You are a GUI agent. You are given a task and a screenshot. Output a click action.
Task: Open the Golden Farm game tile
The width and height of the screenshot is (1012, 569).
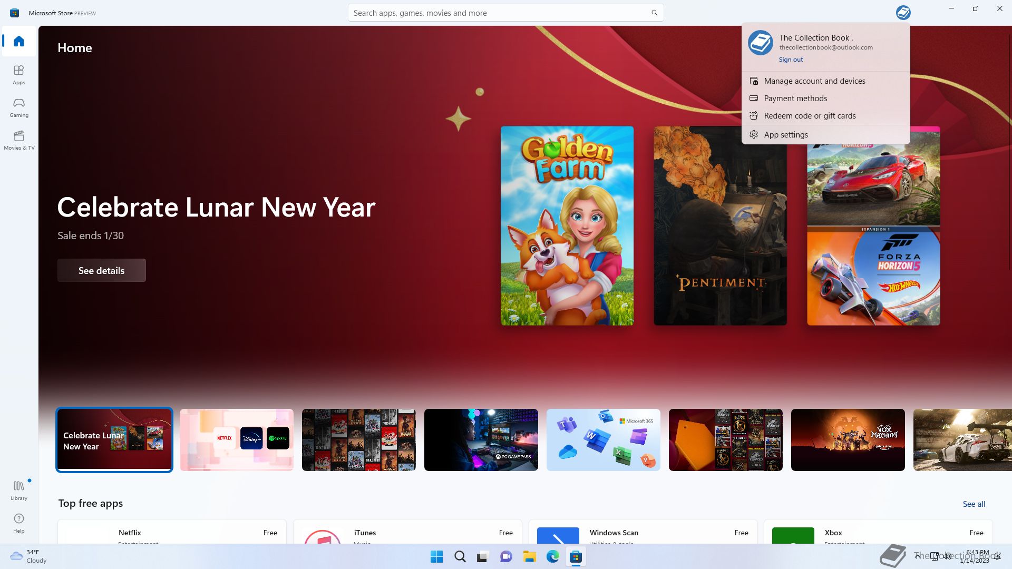(x=567, y=225)
